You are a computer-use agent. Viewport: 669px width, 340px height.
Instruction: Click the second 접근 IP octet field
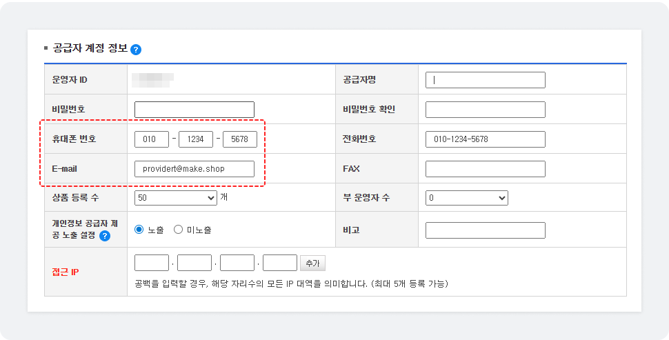click(194, 263)
